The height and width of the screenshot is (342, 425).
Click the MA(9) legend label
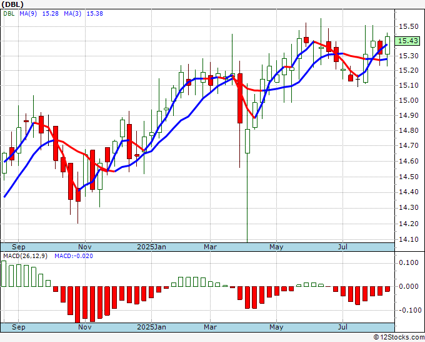[x=28, y=14]
